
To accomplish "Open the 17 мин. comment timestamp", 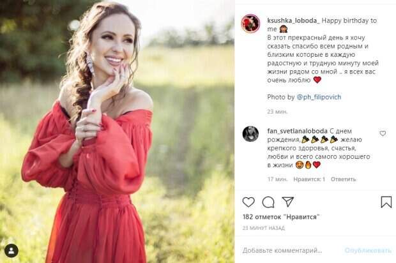I will point(278,179).
